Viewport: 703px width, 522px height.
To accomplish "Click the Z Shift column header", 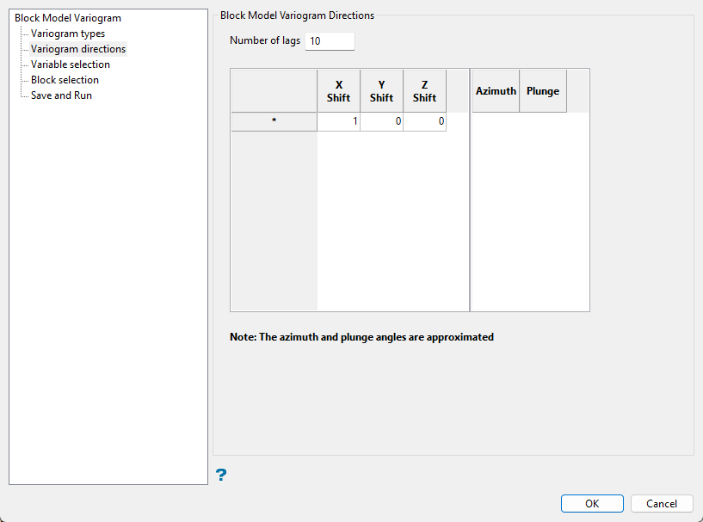I will pos(424,91).
